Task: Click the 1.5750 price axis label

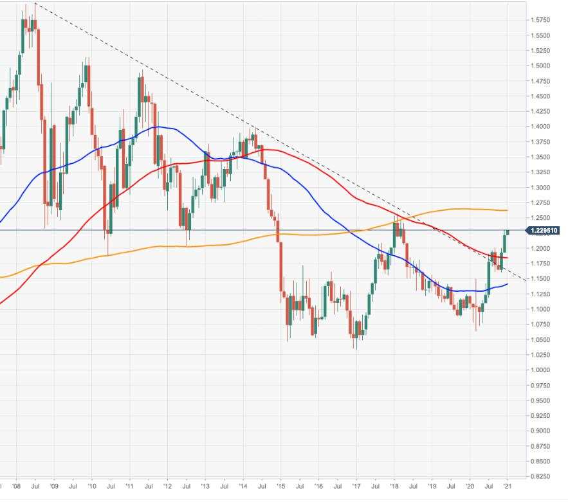Action: (540, 20)
